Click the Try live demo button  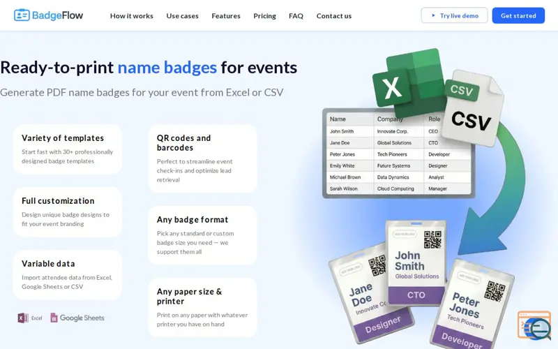click(x=454, y=15)
